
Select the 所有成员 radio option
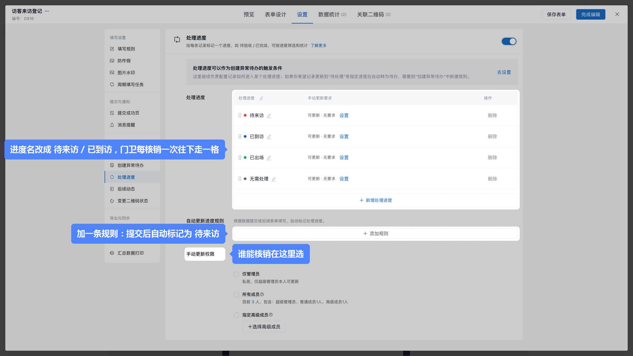[236, 295]
